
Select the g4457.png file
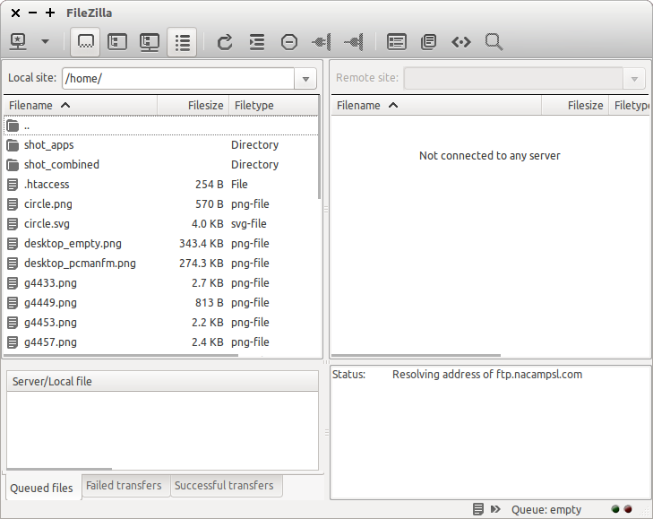point(160,342)
